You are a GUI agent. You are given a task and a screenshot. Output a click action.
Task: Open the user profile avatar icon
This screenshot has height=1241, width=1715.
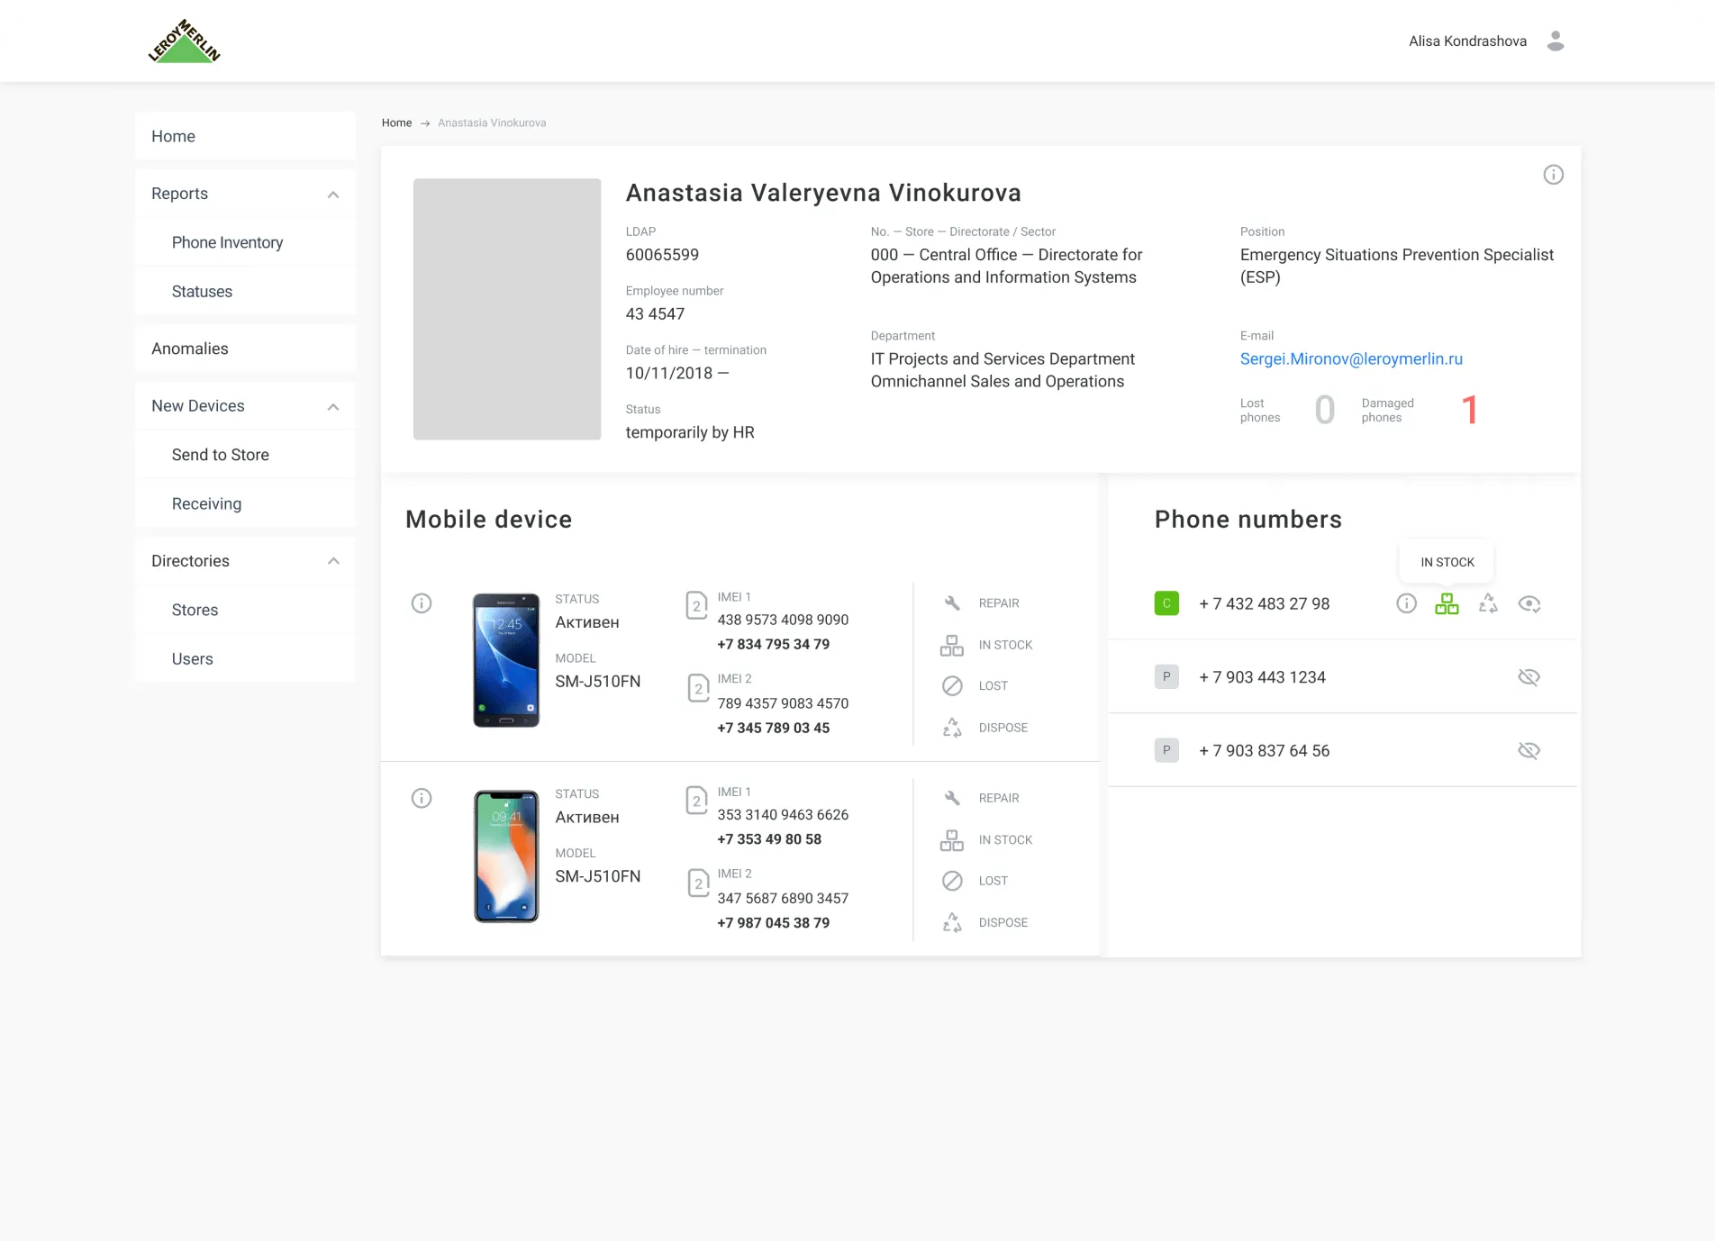[x=1555, y=41]
